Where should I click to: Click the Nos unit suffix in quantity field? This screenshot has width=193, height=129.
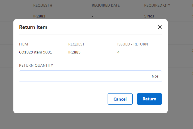pos(155,76)
